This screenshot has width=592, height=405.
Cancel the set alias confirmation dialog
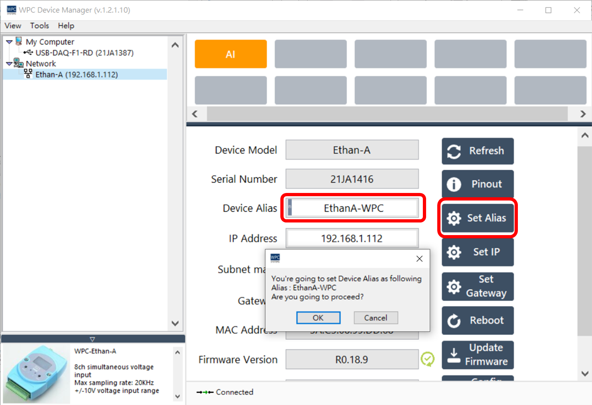(x=375, y=318)
